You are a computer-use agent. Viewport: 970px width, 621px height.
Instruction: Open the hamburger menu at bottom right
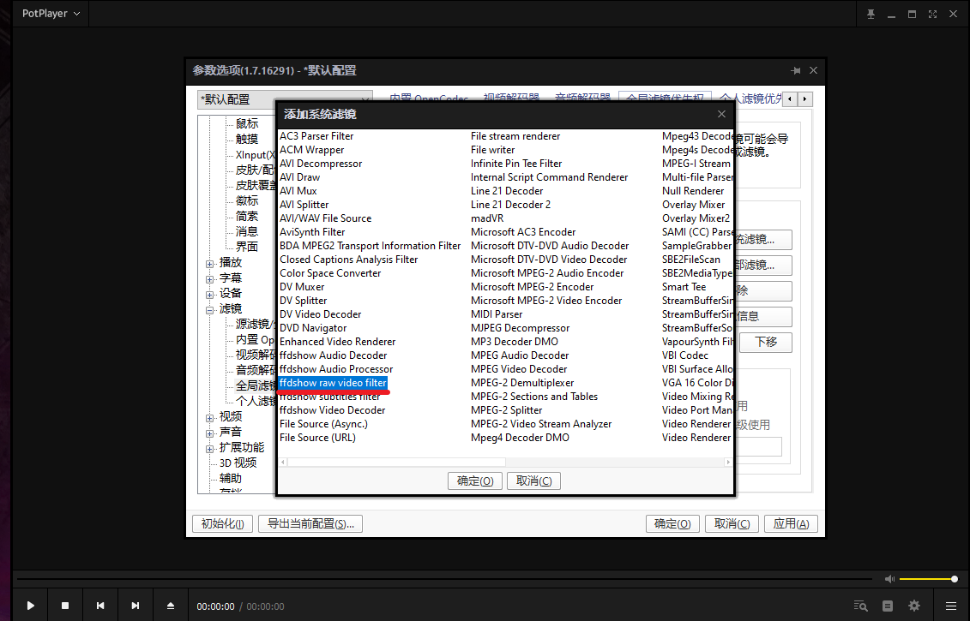950,606
